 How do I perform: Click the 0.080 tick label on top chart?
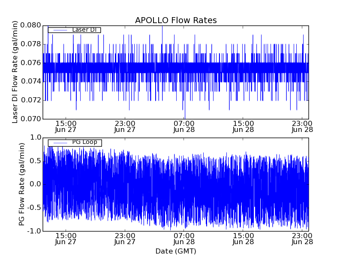(30, 25)
